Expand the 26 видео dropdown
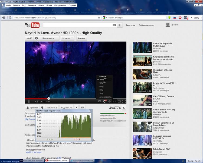Screen dimensions: 203x163 coord(68,38)
